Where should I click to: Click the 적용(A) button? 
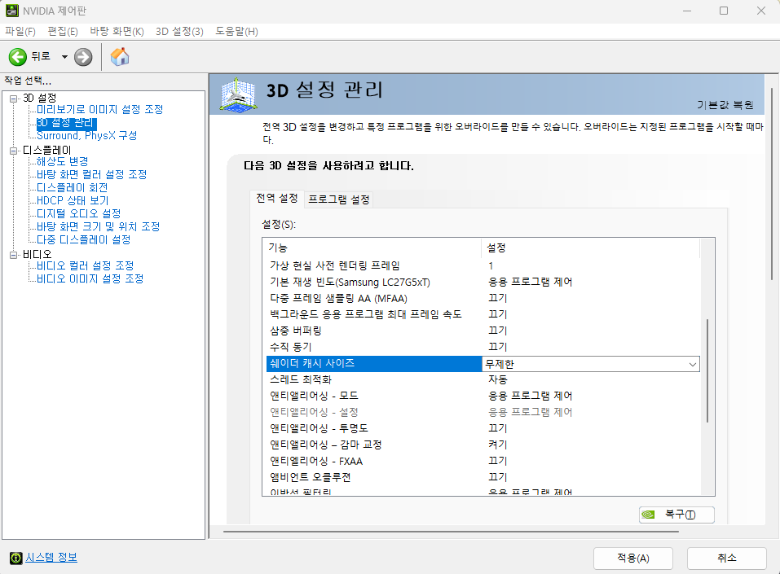click(x=632, y=558)
